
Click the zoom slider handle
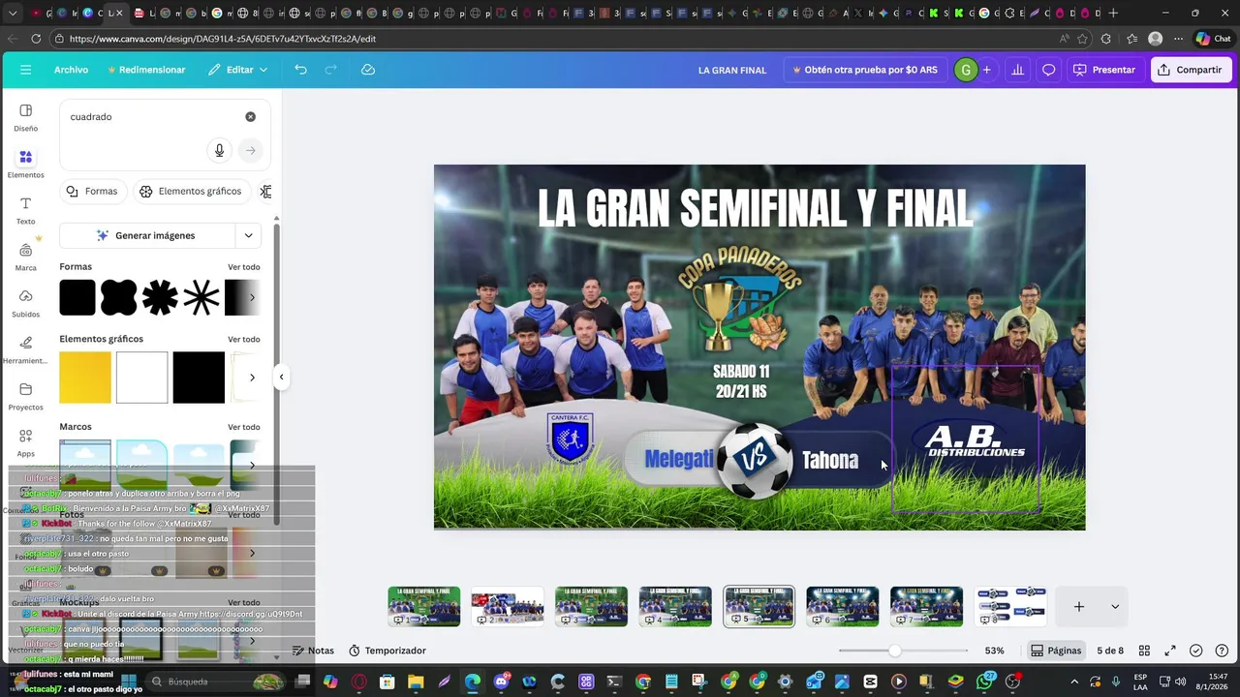[x=894, y=651]
